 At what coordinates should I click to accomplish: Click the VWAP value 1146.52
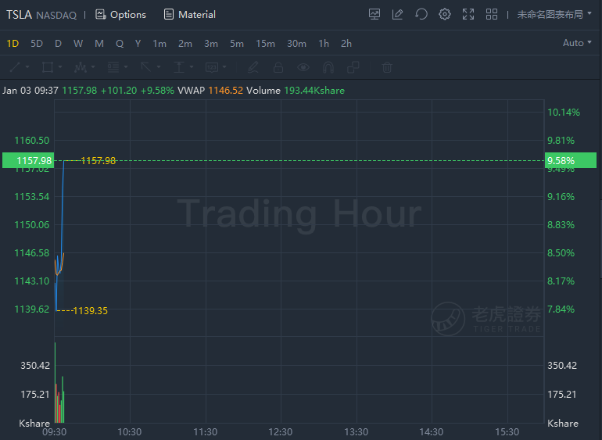(226, 91)
